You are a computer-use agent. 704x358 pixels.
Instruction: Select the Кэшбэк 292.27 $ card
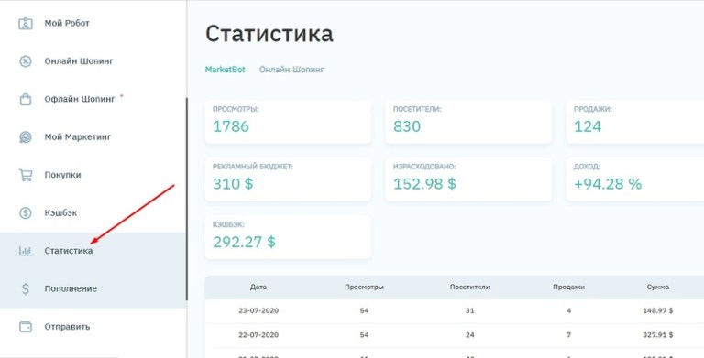[288, 237]
